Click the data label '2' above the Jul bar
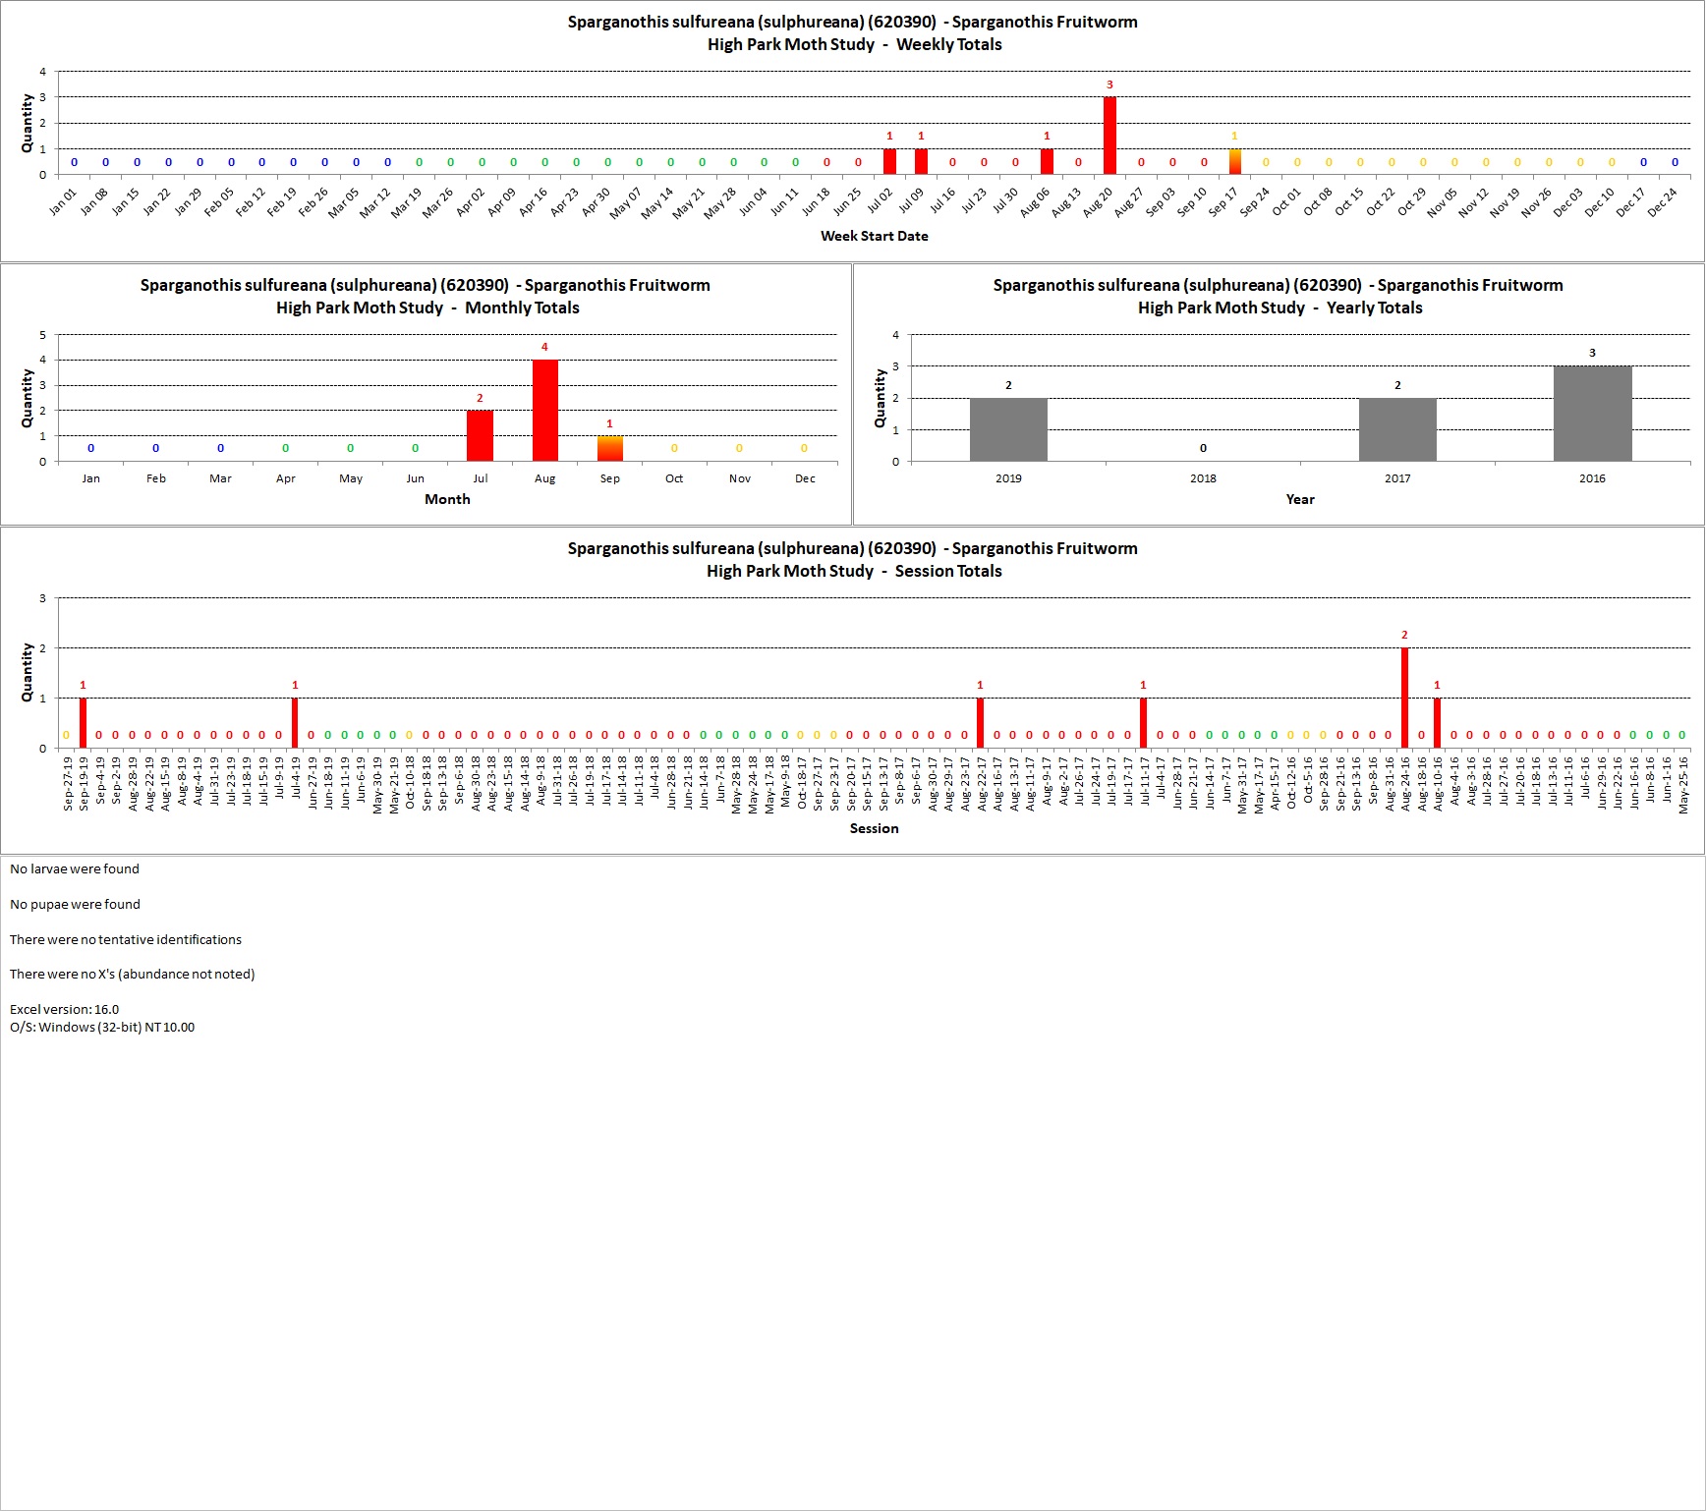Screen dimensions: 1706x1511 point(480,399)
